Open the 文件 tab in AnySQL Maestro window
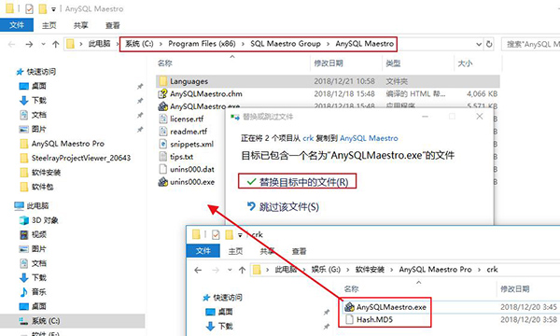 [17, 25]
